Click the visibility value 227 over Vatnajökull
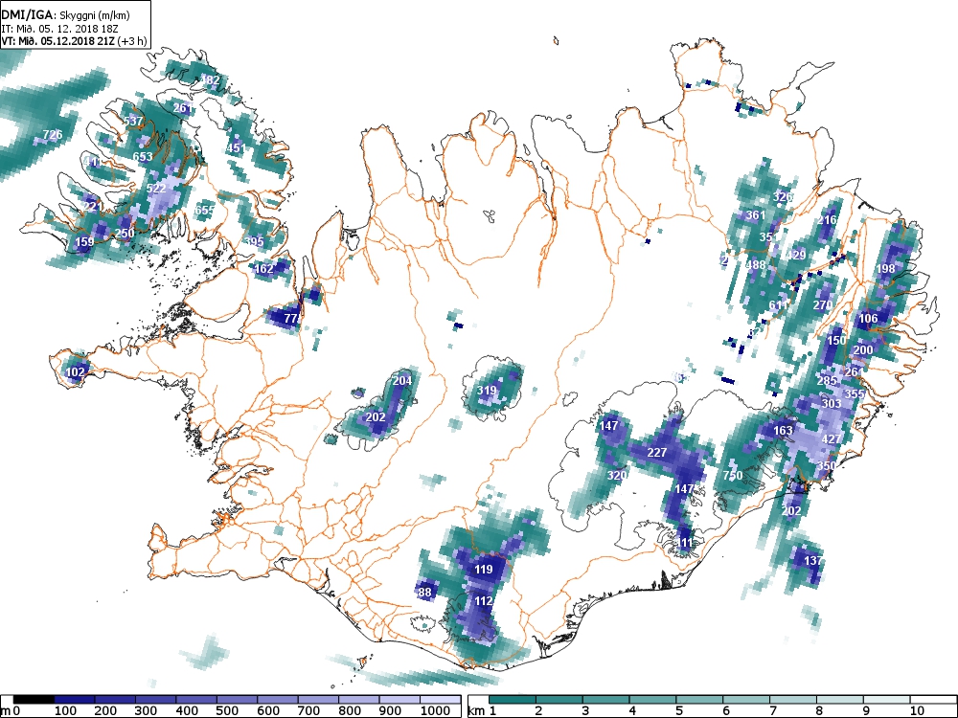The width and height of the screenshot is (958, 718). 657,453
